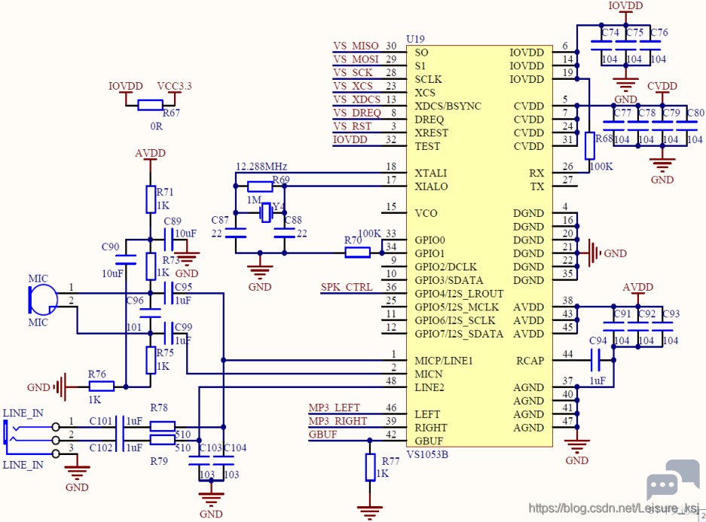Select crystal oscillator Y4 symbol
This screenshot has height=522, width=706.
[x=267, y=212]
